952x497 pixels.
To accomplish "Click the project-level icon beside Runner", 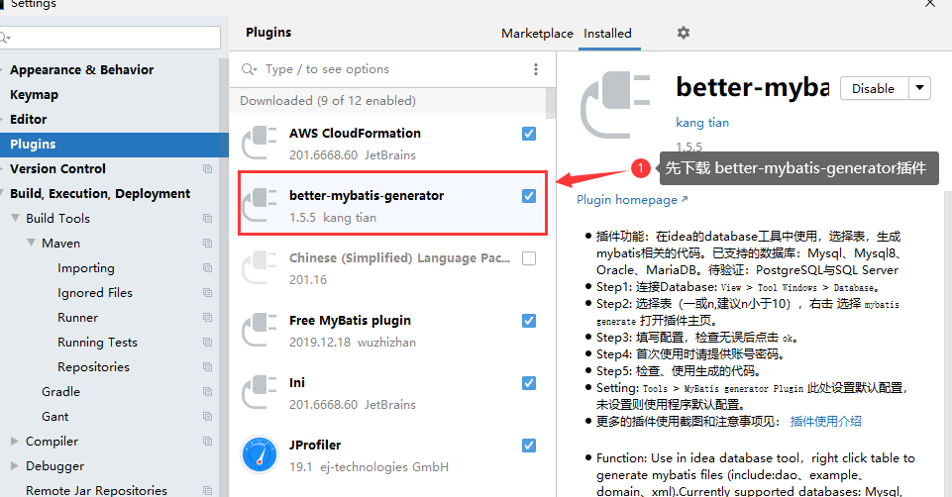I will click(x=208, y=318).
